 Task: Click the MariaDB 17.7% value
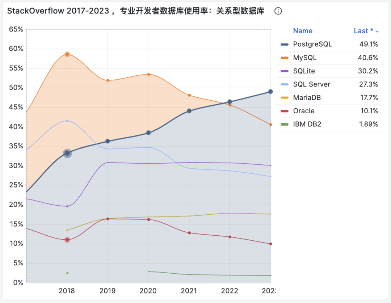pos(368,97)
